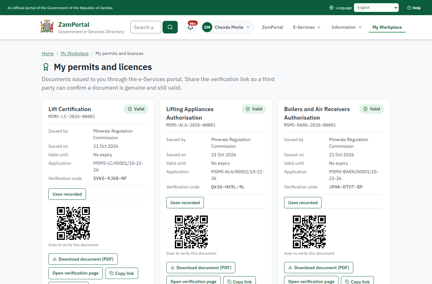
Task: Switch to the My Workplace tab
Action: point(387,27)
